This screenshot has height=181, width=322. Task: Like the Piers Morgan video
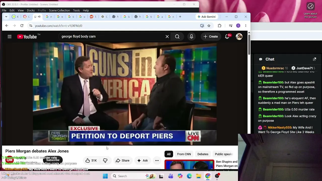point(91,161)
